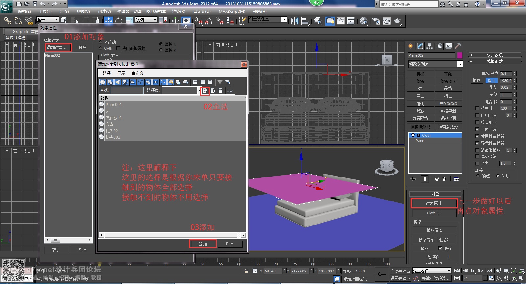Screen dimensions: 526x284
Task: Switch to Motion command panel
Action: tap(440, 46)
